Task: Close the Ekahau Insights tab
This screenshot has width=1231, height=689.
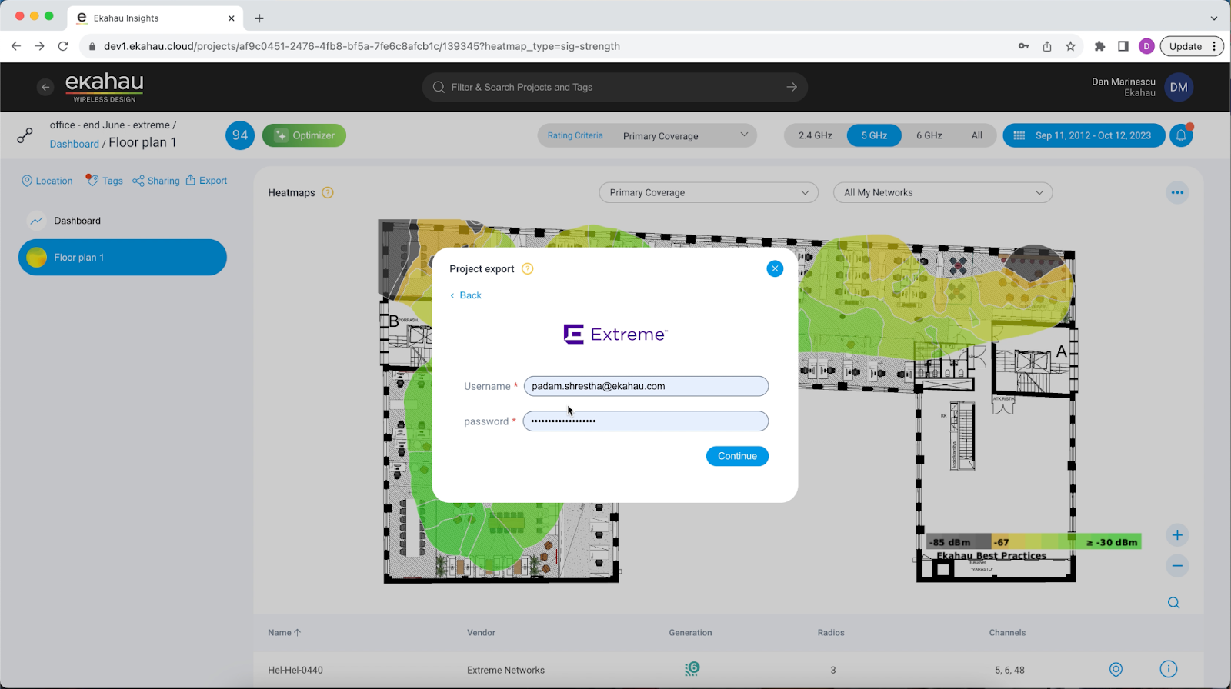Action: point(231,18)
